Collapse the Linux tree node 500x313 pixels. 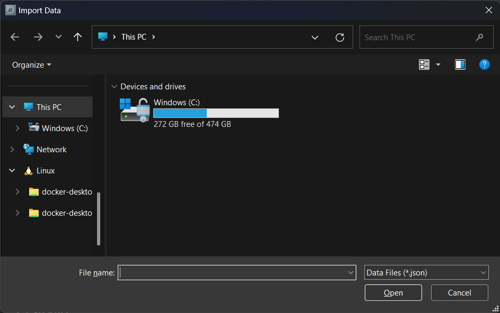(12, 171)
